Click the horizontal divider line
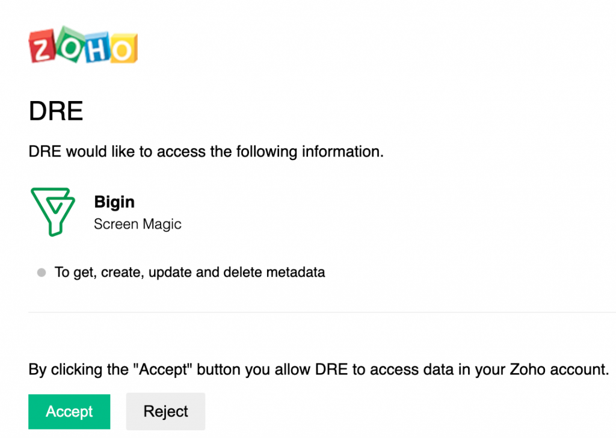This screenshot has height=438, width=616. click(322, 313)
